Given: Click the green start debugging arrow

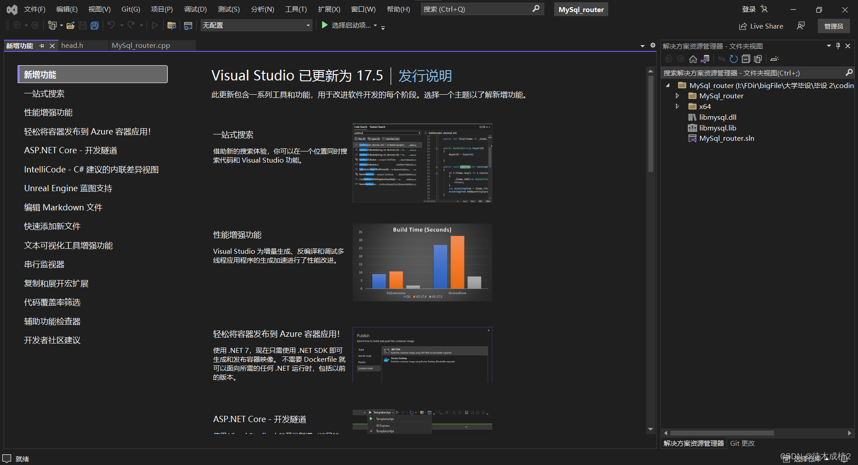Looking at the screenshot, I should pyautogui.click(x=325, y=25).
